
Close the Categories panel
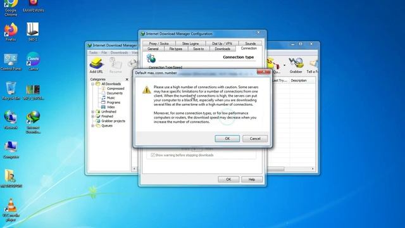click(x=127, y=79)
